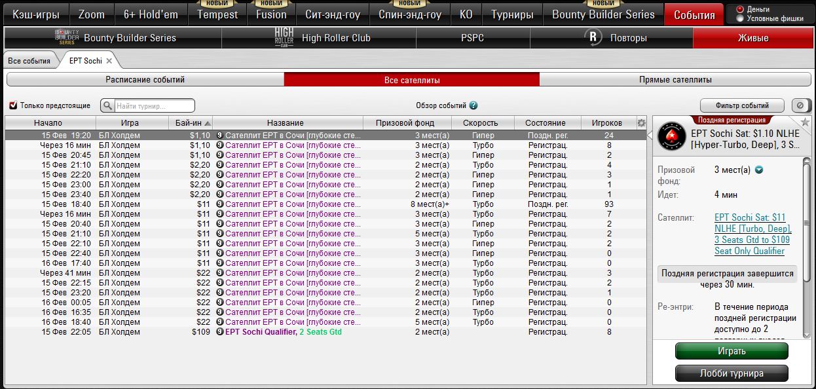816x389 pixels.
Task: Close the EPT Sochi tab
Action: pos(109,61)
